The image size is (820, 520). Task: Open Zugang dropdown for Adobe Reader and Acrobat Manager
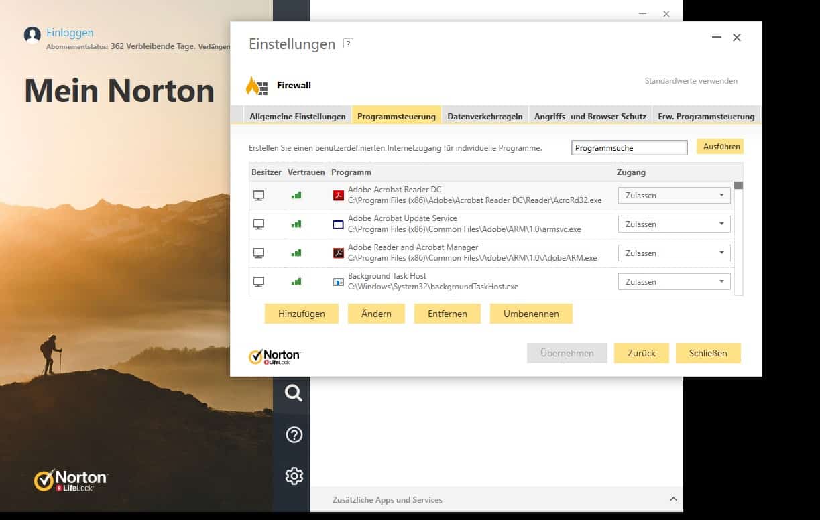(674, 253)
